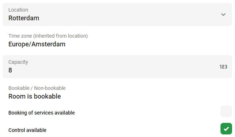Select the capacity value 8

tap(10, 70)
